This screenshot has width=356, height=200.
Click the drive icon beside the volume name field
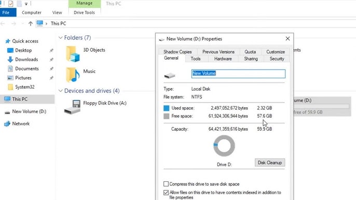click(x=170, y=76)
